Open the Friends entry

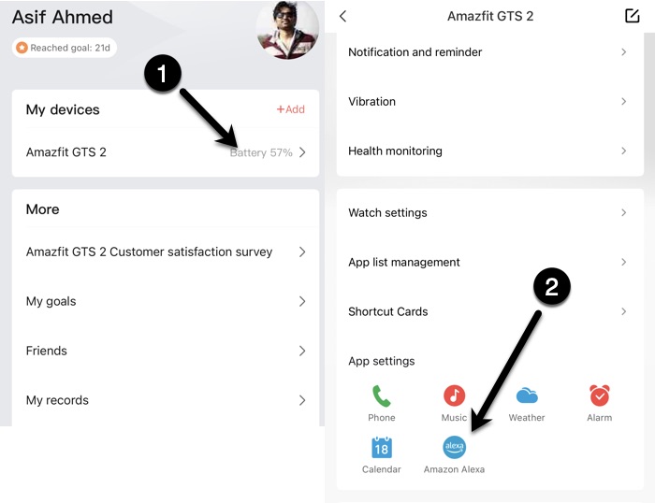click(166, 351)
